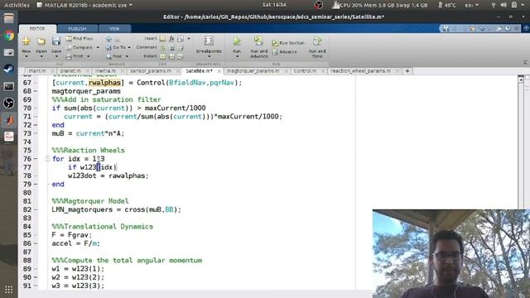
Task: Open the clock showing Sat 14:34
Action: tap(274, 5)
